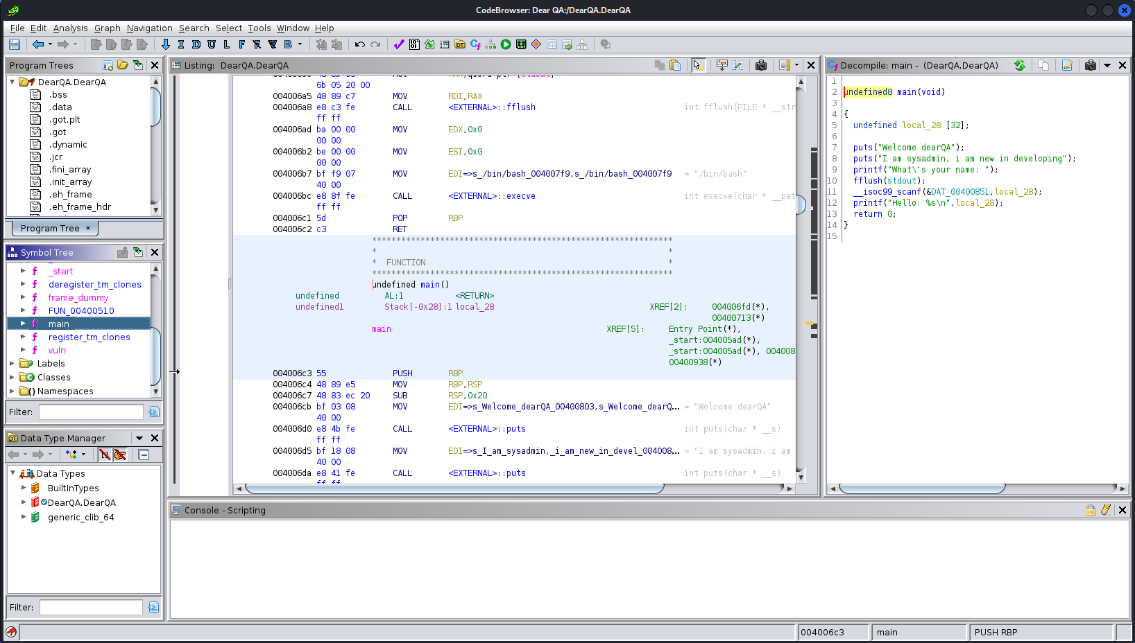
Task: Open the Display Bookmarks purple checkmark icon
Action: (399, 44)
